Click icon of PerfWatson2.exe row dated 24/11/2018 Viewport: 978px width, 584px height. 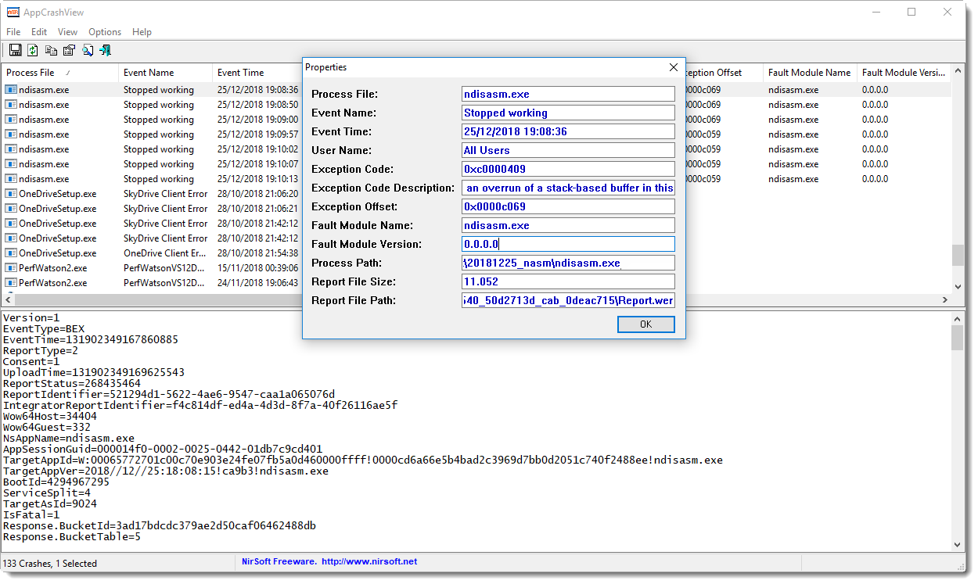11,283
